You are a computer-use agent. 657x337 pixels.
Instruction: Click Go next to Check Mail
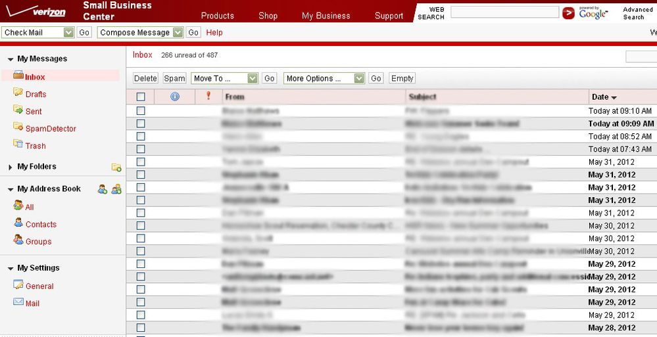(84, 32)
